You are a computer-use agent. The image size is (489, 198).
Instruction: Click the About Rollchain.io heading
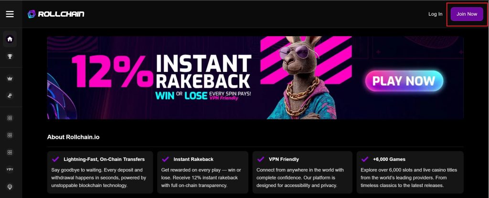tap(73, 137)
